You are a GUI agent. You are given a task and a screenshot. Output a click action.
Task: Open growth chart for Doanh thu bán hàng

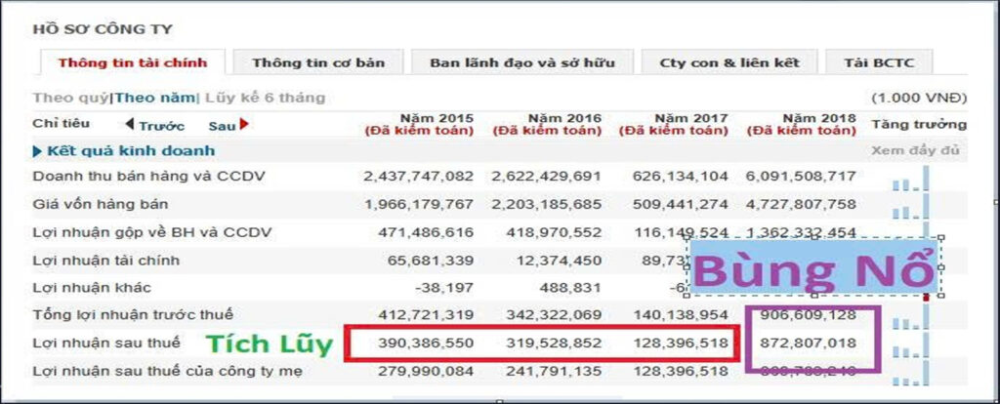coord(911,179)
